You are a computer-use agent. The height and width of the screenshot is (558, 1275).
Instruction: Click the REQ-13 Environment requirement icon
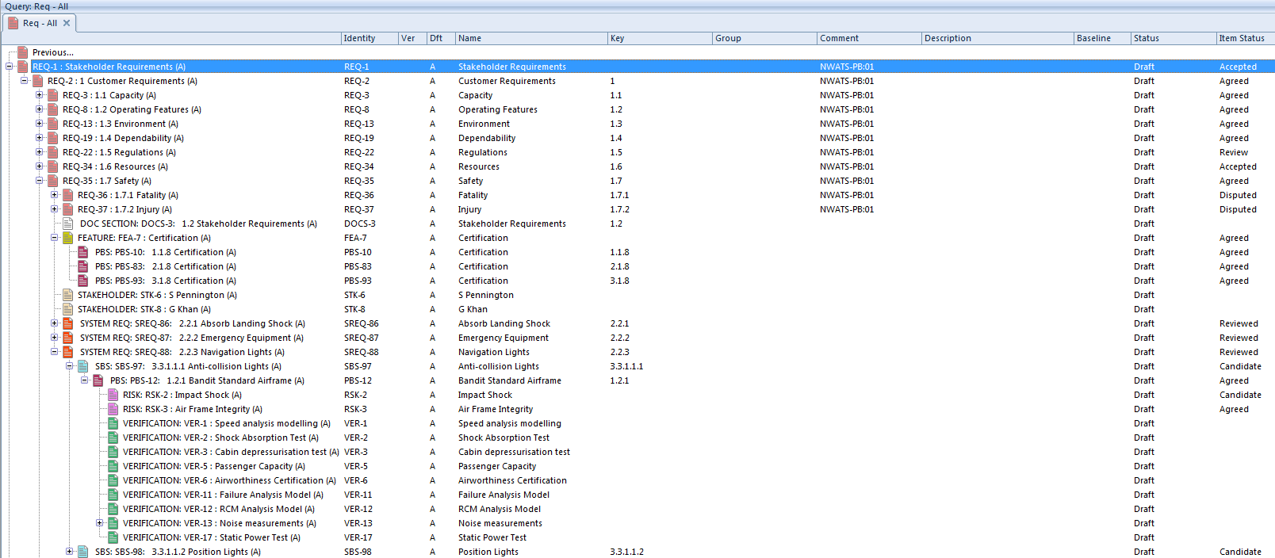52,124
